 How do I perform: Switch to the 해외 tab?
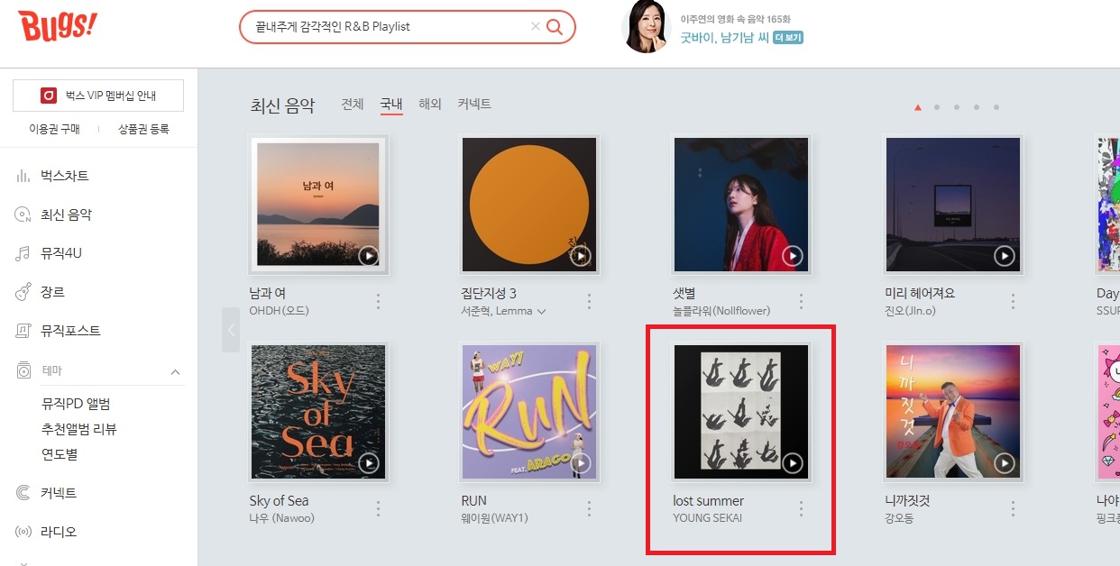(430, 105)
